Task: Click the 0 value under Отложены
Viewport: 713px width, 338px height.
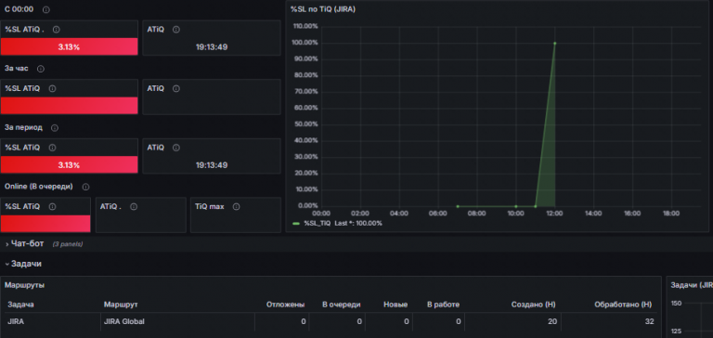Action: click(304, 321)
